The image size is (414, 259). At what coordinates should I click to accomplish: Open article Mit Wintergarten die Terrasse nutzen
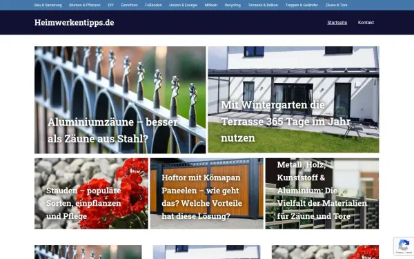point(293,99)
